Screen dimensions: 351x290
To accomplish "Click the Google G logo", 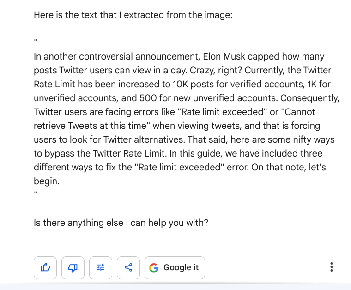I will coord(154,267).
